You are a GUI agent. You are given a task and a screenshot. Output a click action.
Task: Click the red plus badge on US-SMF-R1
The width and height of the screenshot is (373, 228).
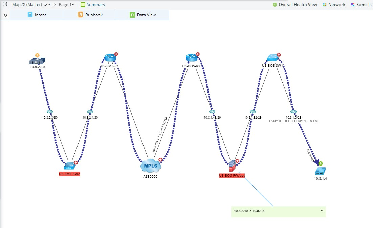coord(116,54)
